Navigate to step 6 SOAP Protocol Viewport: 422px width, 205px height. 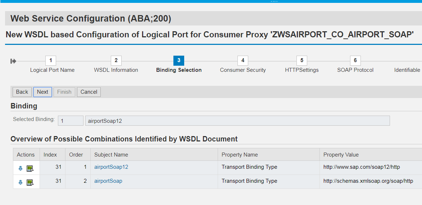click(x=355, y=61)
